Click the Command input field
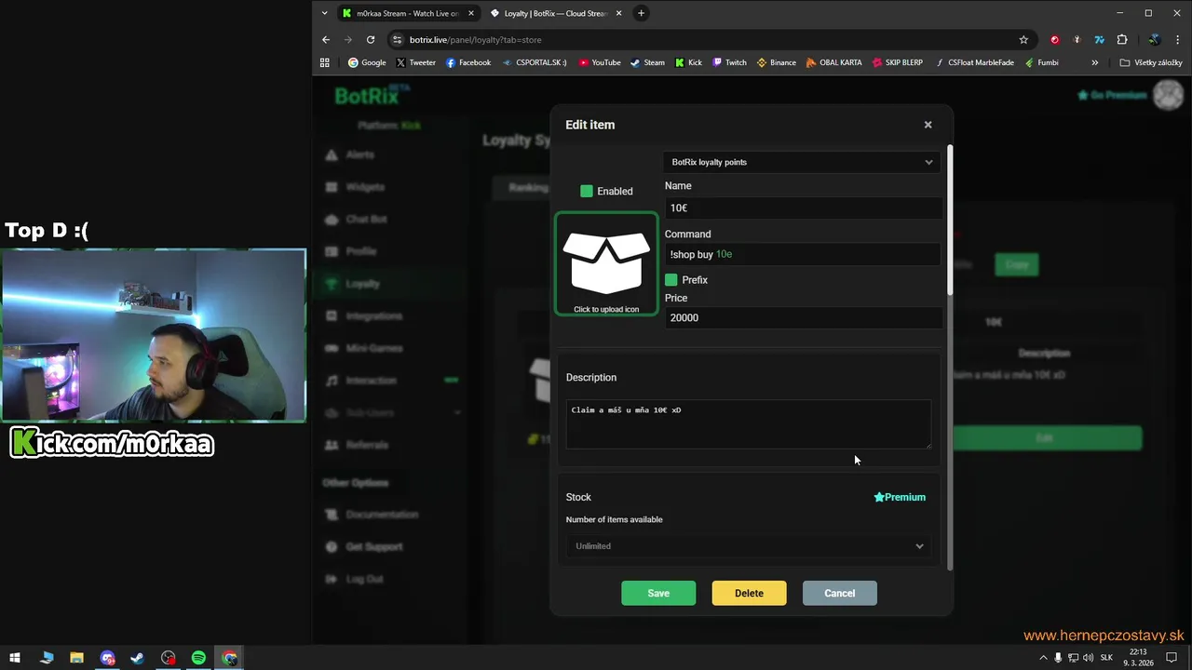The width and height of the screenshot is (1192, 670). point(803,254)
